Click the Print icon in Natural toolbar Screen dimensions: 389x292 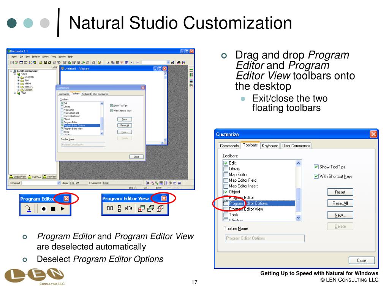[93, 62]
